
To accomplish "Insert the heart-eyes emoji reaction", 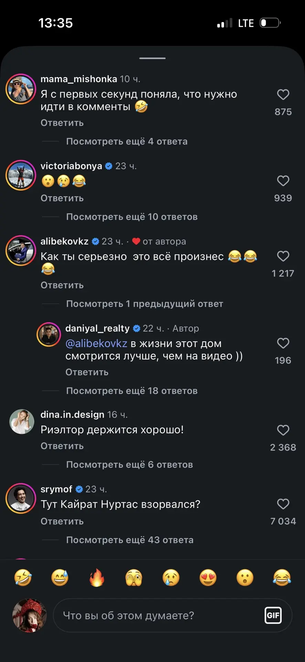I will coord(208,578).
